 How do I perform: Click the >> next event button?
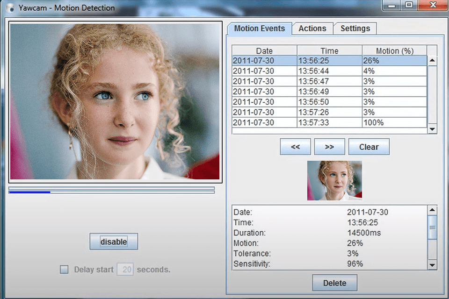[x=330, y=147]
